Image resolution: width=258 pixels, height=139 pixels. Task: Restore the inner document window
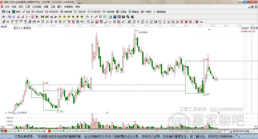[x=252, y=7]
